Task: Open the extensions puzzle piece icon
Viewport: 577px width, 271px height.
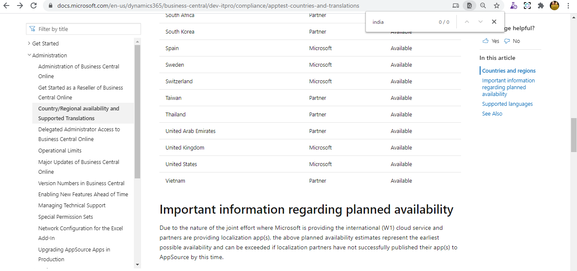Action: (x=541, y=6)
